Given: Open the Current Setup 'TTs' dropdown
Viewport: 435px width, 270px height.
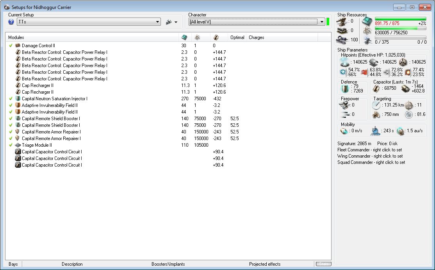Looking at the screenshot, I should click(89, 22).
